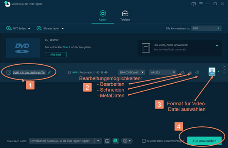Click the film strip icon beside MP4 label
The height and width of the screenshot is (148, 228).
coord(69,72)
